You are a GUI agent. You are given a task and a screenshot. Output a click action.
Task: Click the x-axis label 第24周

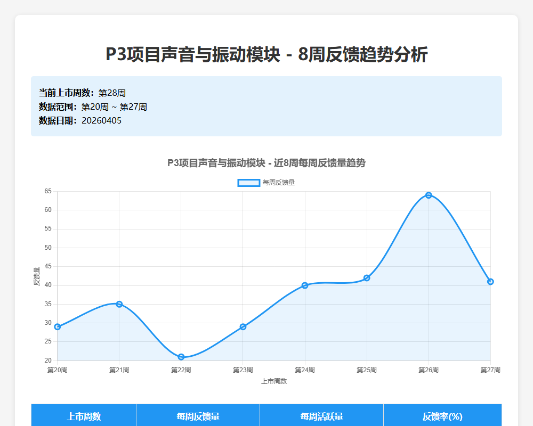click(x=305, y=370)
